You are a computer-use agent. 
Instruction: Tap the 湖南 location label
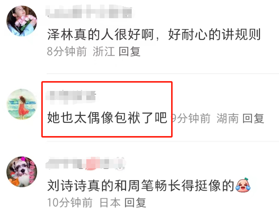228,118
